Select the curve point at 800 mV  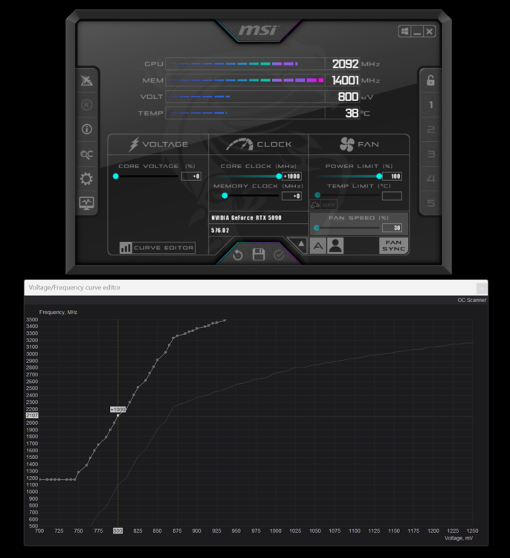click(117, 416)
